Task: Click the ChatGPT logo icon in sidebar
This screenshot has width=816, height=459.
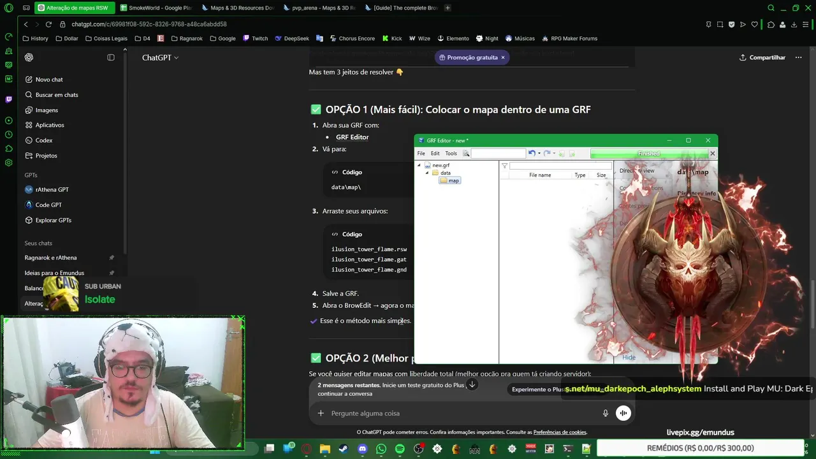Action: (29, 57)
